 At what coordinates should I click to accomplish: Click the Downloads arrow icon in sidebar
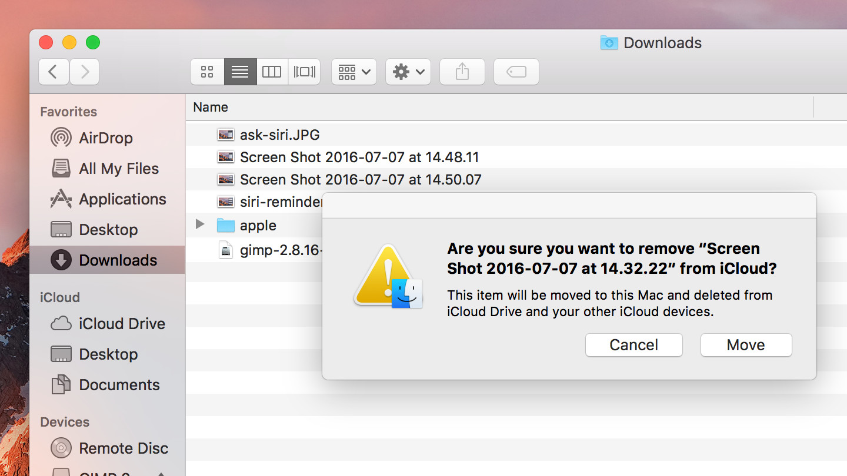click(x=61, y=260)
